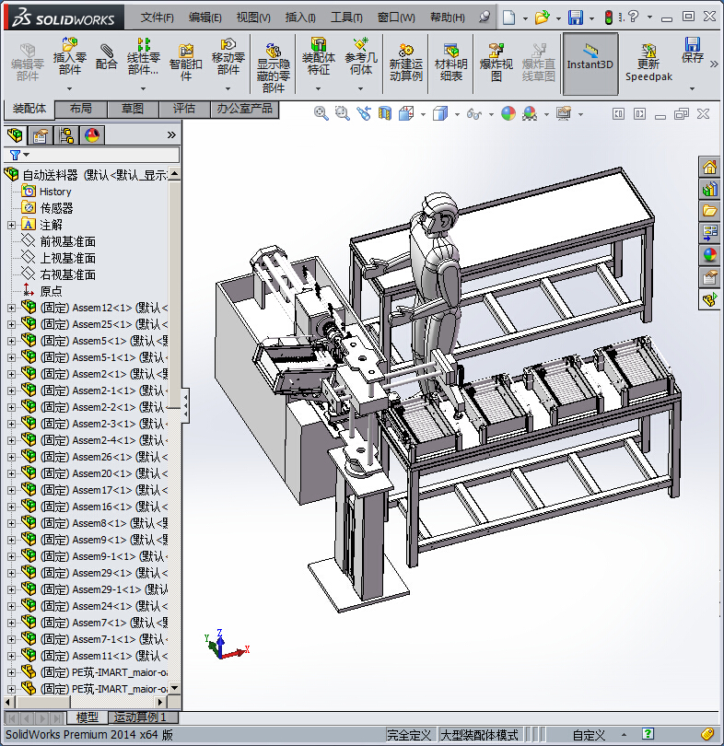Expand the 注解 annotations node

pos(11,225)
